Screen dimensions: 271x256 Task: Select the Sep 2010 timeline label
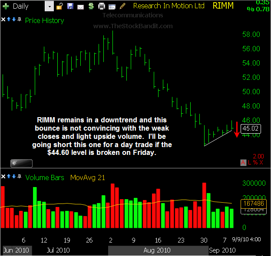point(222,250)
